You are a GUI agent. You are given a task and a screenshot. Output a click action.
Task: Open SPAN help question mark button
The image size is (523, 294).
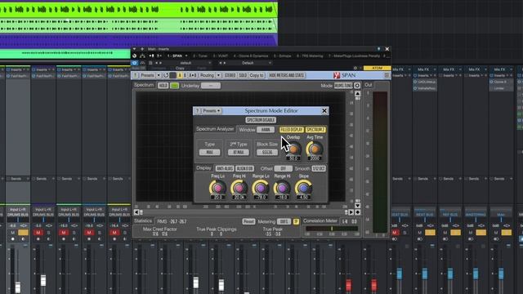click(x=136, y=75)
